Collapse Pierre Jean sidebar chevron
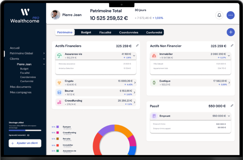 click(x=44, y=64)
